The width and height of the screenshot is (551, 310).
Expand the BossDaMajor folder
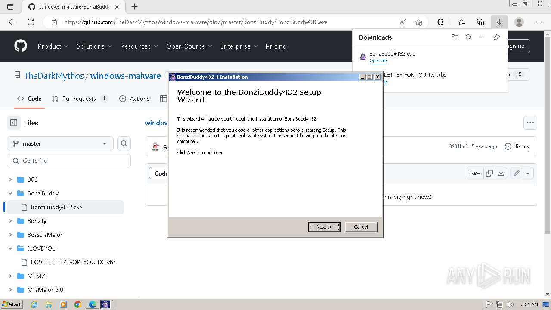point(10,235)
